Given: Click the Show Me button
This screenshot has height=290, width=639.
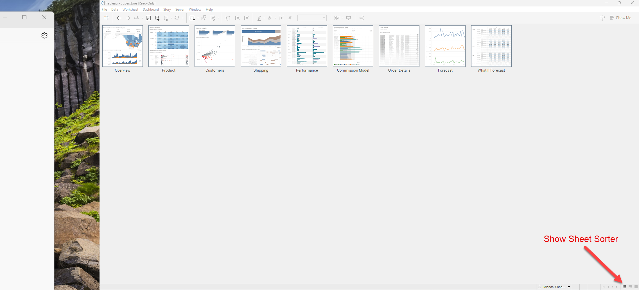Looking at the screenshot, I should pyautogui.click(x=621, y=18).
